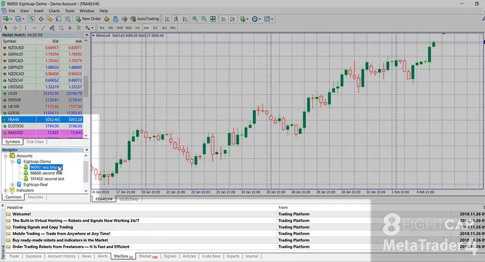Open the arrows objects dropdown
485x262 pixels.
[89, 28]
